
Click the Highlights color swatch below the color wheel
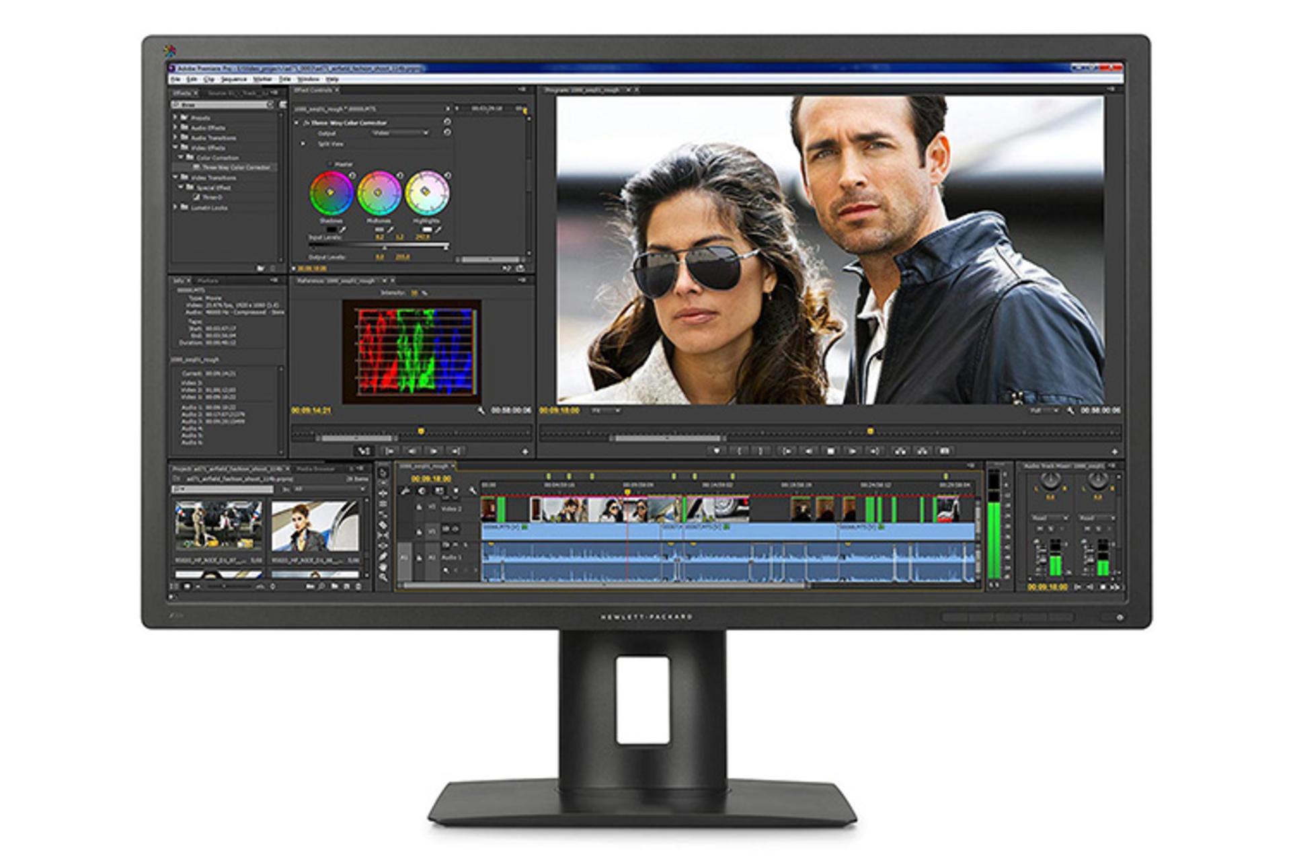426,229
